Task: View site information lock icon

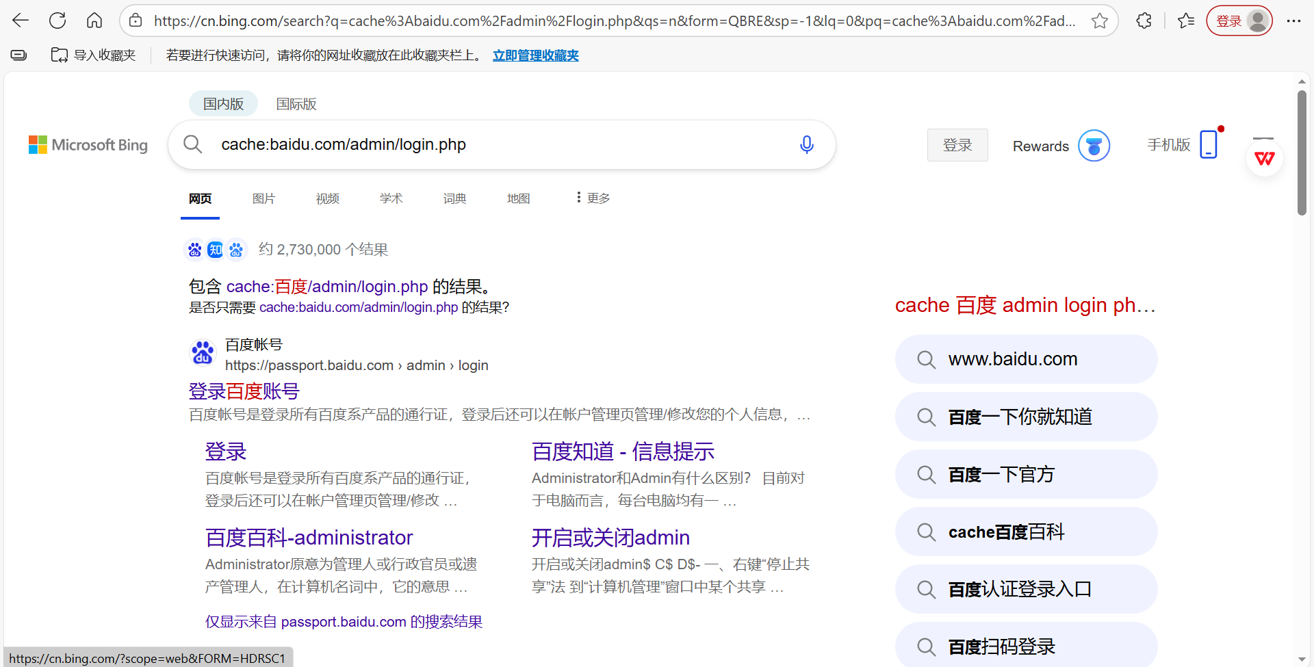Action: [136, 21]
